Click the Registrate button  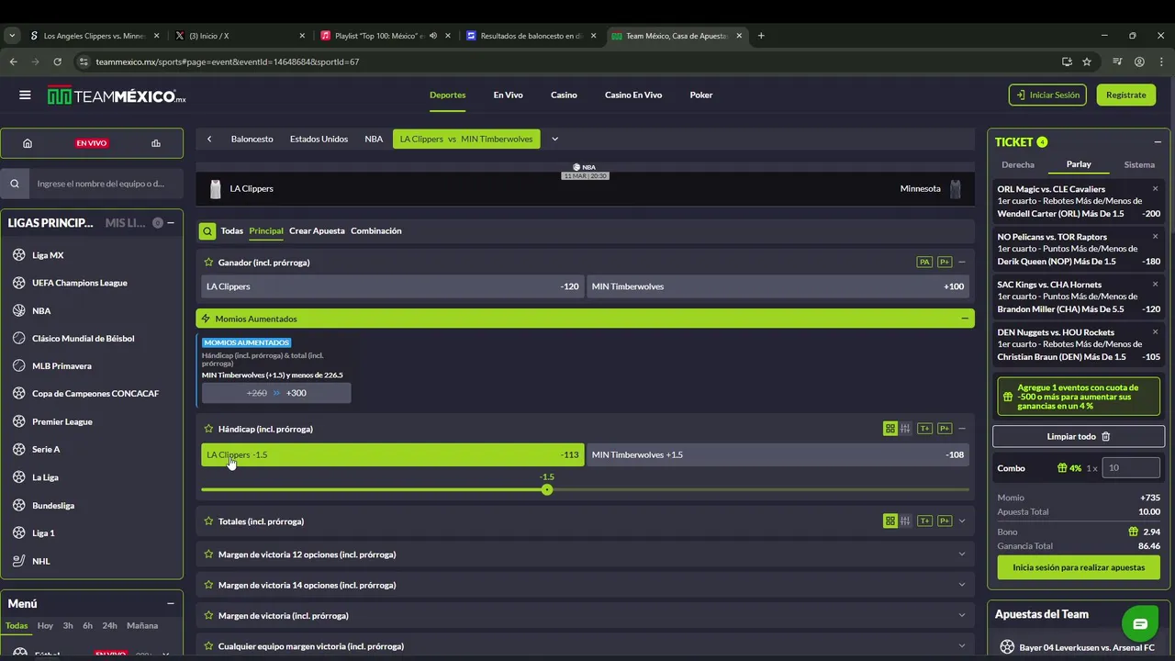[x=1126, y=95]
